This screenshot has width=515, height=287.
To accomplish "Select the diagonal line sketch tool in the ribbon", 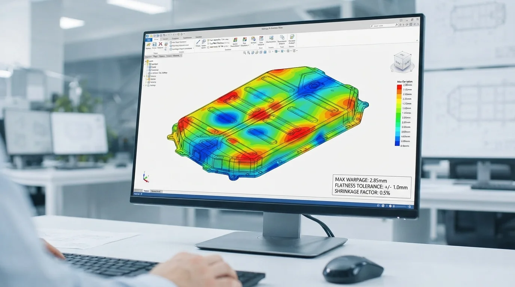I will (x=198, y=42).
